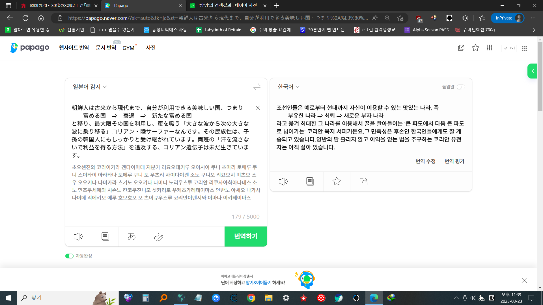Share the translation result

pos(363,181)
